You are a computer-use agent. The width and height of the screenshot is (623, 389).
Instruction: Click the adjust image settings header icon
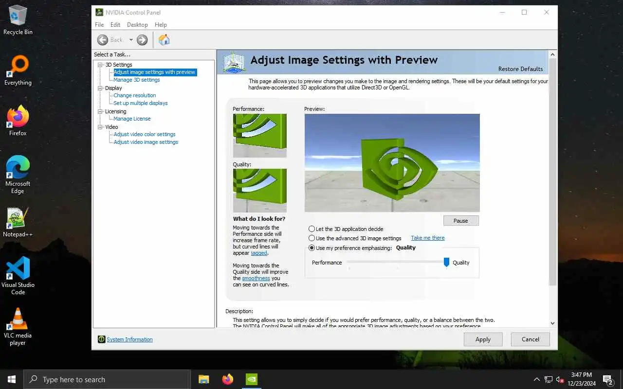tap(234, 62)
